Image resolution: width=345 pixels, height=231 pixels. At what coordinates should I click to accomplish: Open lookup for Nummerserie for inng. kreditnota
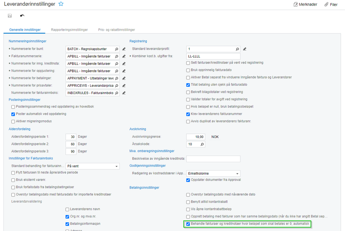tap(117, 64)
